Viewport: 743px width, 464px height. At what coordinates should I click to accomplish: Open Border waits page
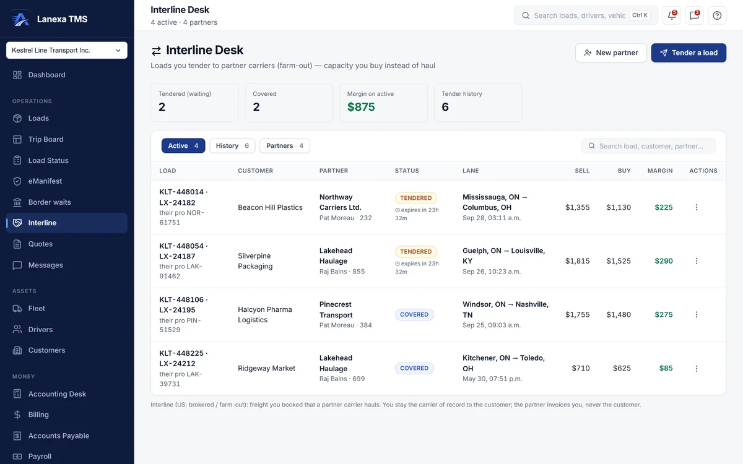[x=67, y=202]
